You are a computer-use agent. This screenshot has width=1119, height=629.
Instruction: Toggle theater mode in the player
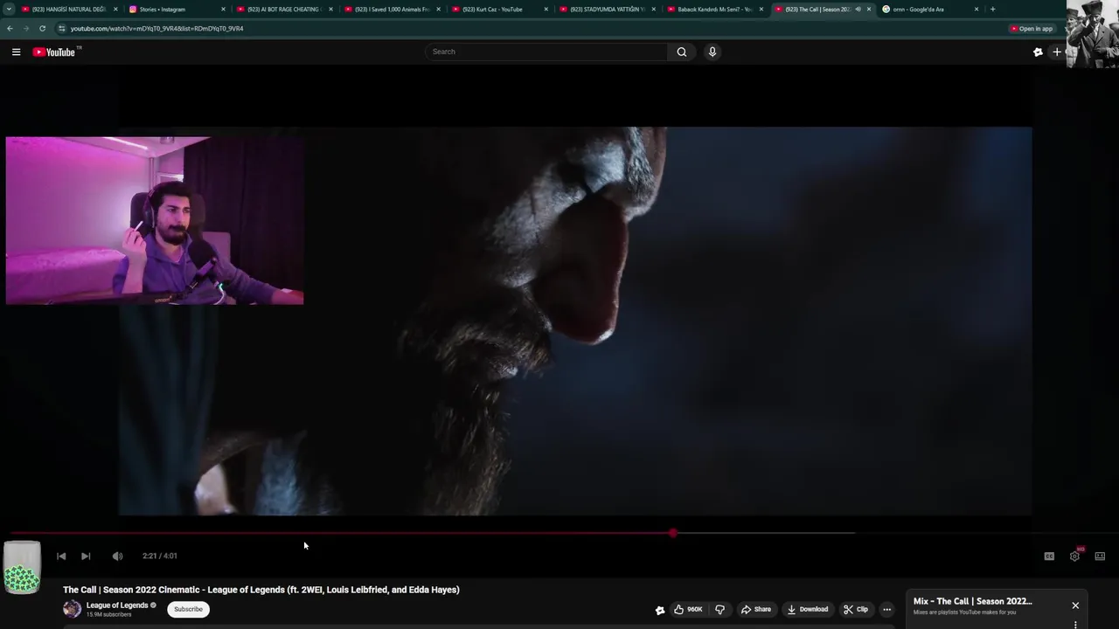coord(1100,556)
